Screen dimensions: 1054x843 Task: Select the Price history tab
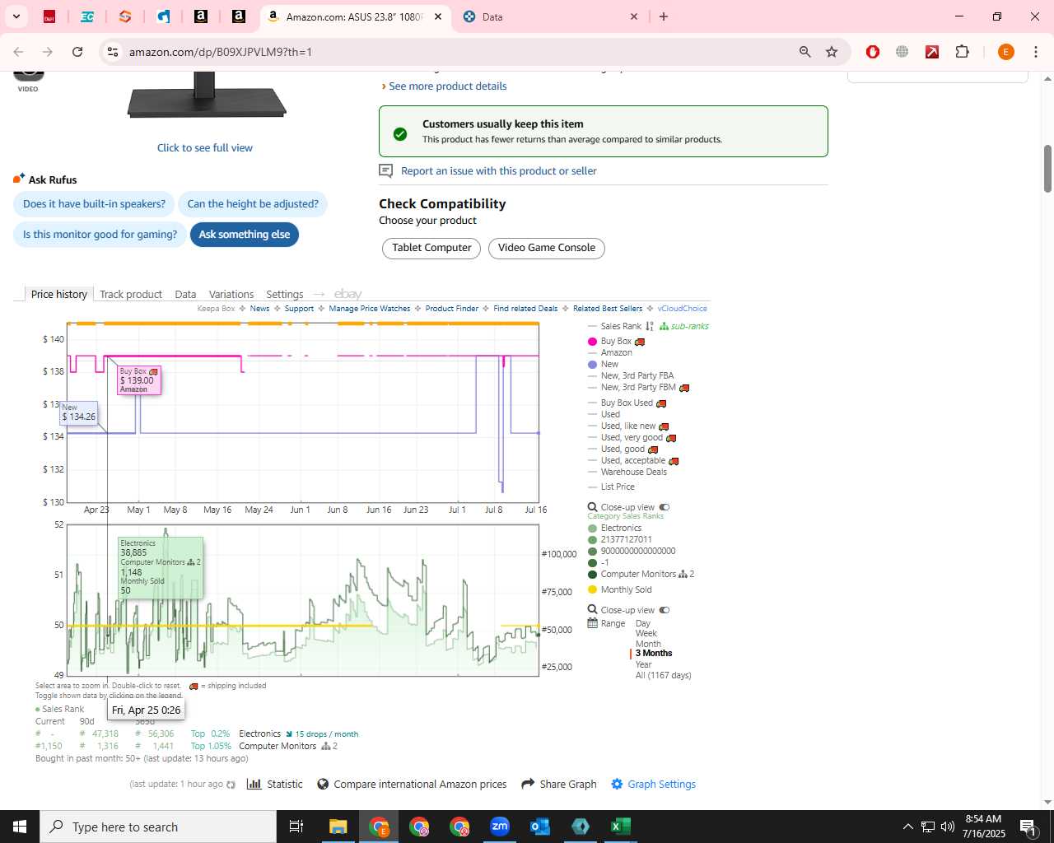[x=58, y=294]
